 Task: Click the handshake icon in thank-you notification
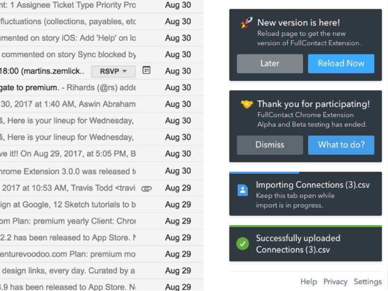point(246,104)
